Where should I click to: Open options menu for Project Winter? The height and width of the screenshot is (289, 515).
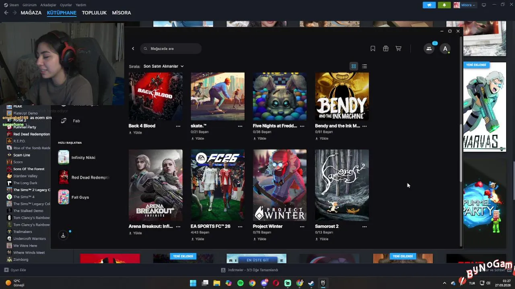click(x=302, y=226)
